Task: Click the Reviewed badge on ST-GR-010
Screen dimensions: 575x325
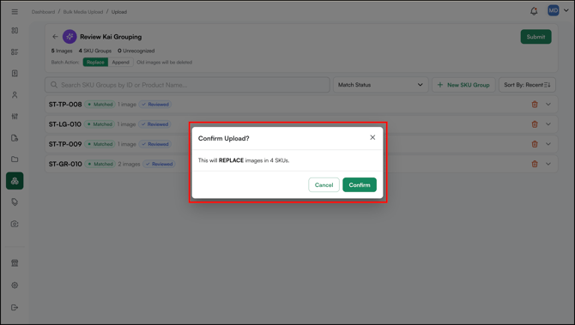Action: (159, 164)
